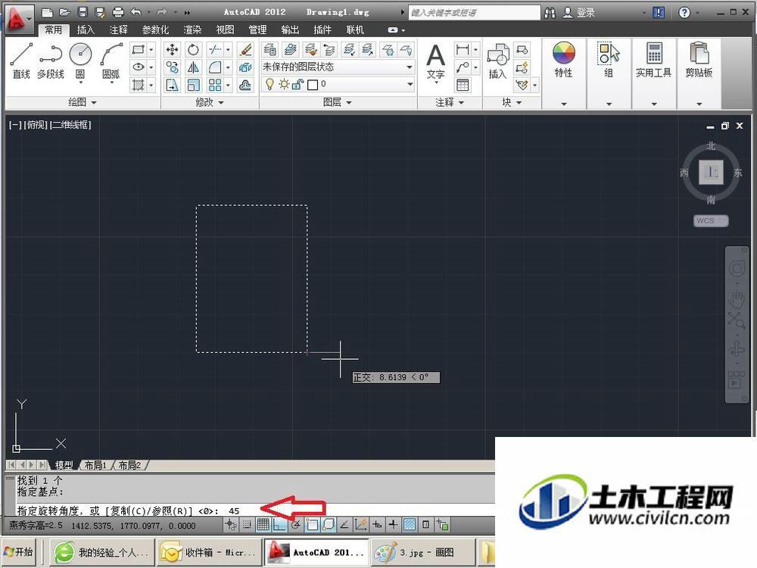
Task: Click the Sign In (登录) button
Action: pyautogui.click(x=579, y=13)
